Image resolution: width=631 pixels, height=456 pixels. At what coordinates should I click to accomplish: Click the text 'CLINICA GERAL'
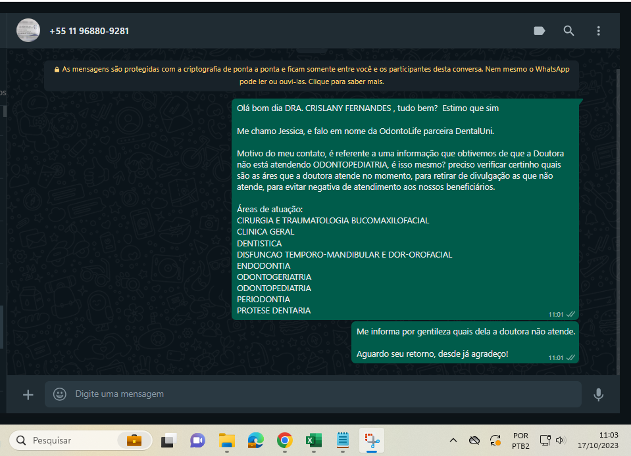pyautogui.click(x=265, y=232)
